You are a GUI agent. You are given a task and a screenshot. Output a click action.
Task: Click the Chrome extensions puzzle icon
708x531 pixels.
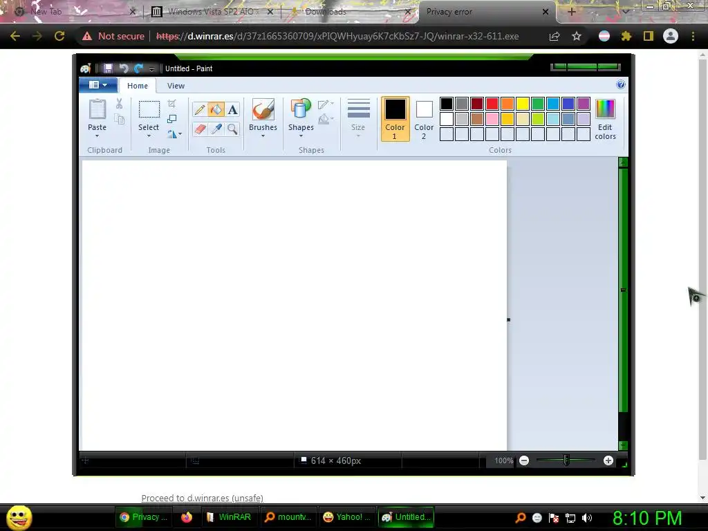click(x=626, y=36)
